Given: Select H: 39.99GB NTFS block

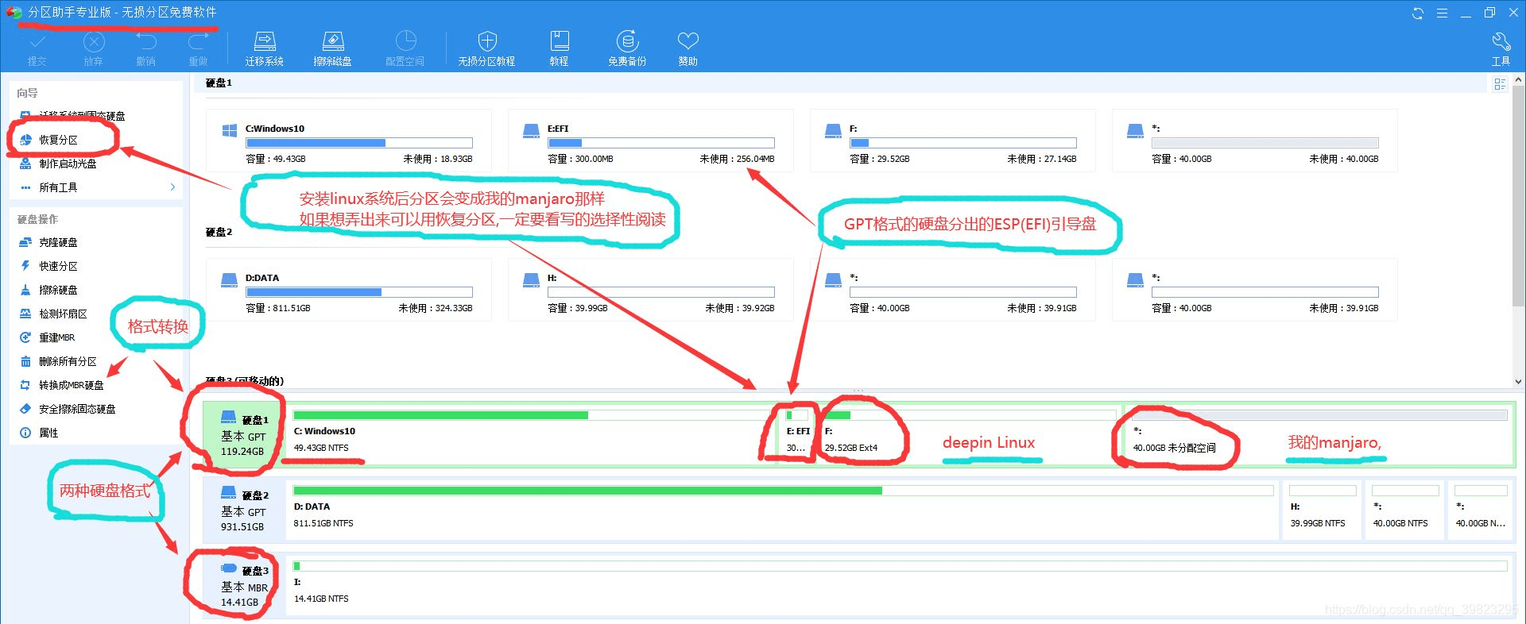Looking at the screenshot, I should tap(1322, 509).
